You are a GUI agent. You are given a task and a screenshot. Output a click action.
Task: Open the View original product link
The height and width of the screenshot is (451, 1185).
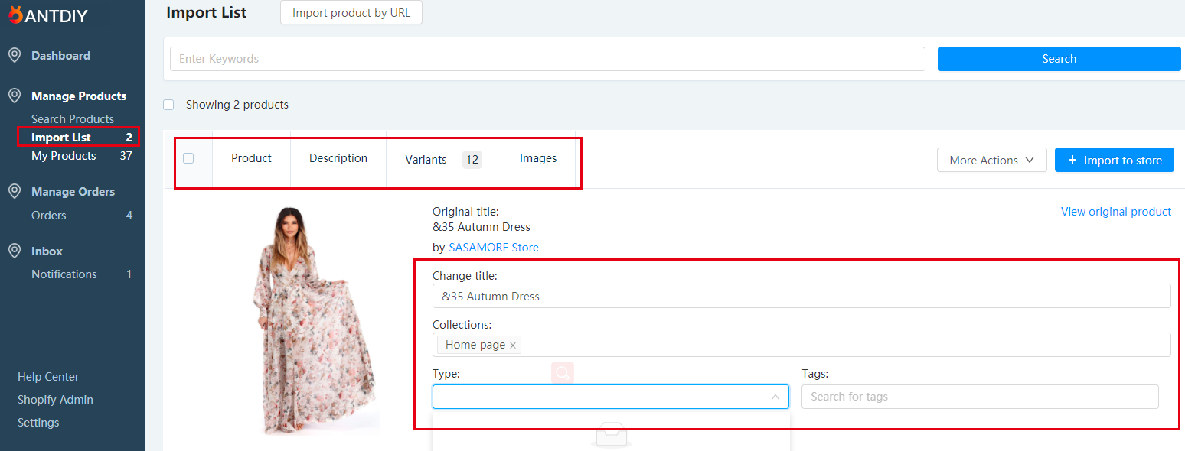point(1116,212)
